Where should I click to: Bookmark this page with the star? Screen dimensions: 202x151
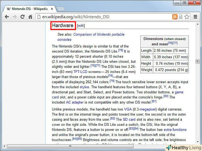click(187, 17)
